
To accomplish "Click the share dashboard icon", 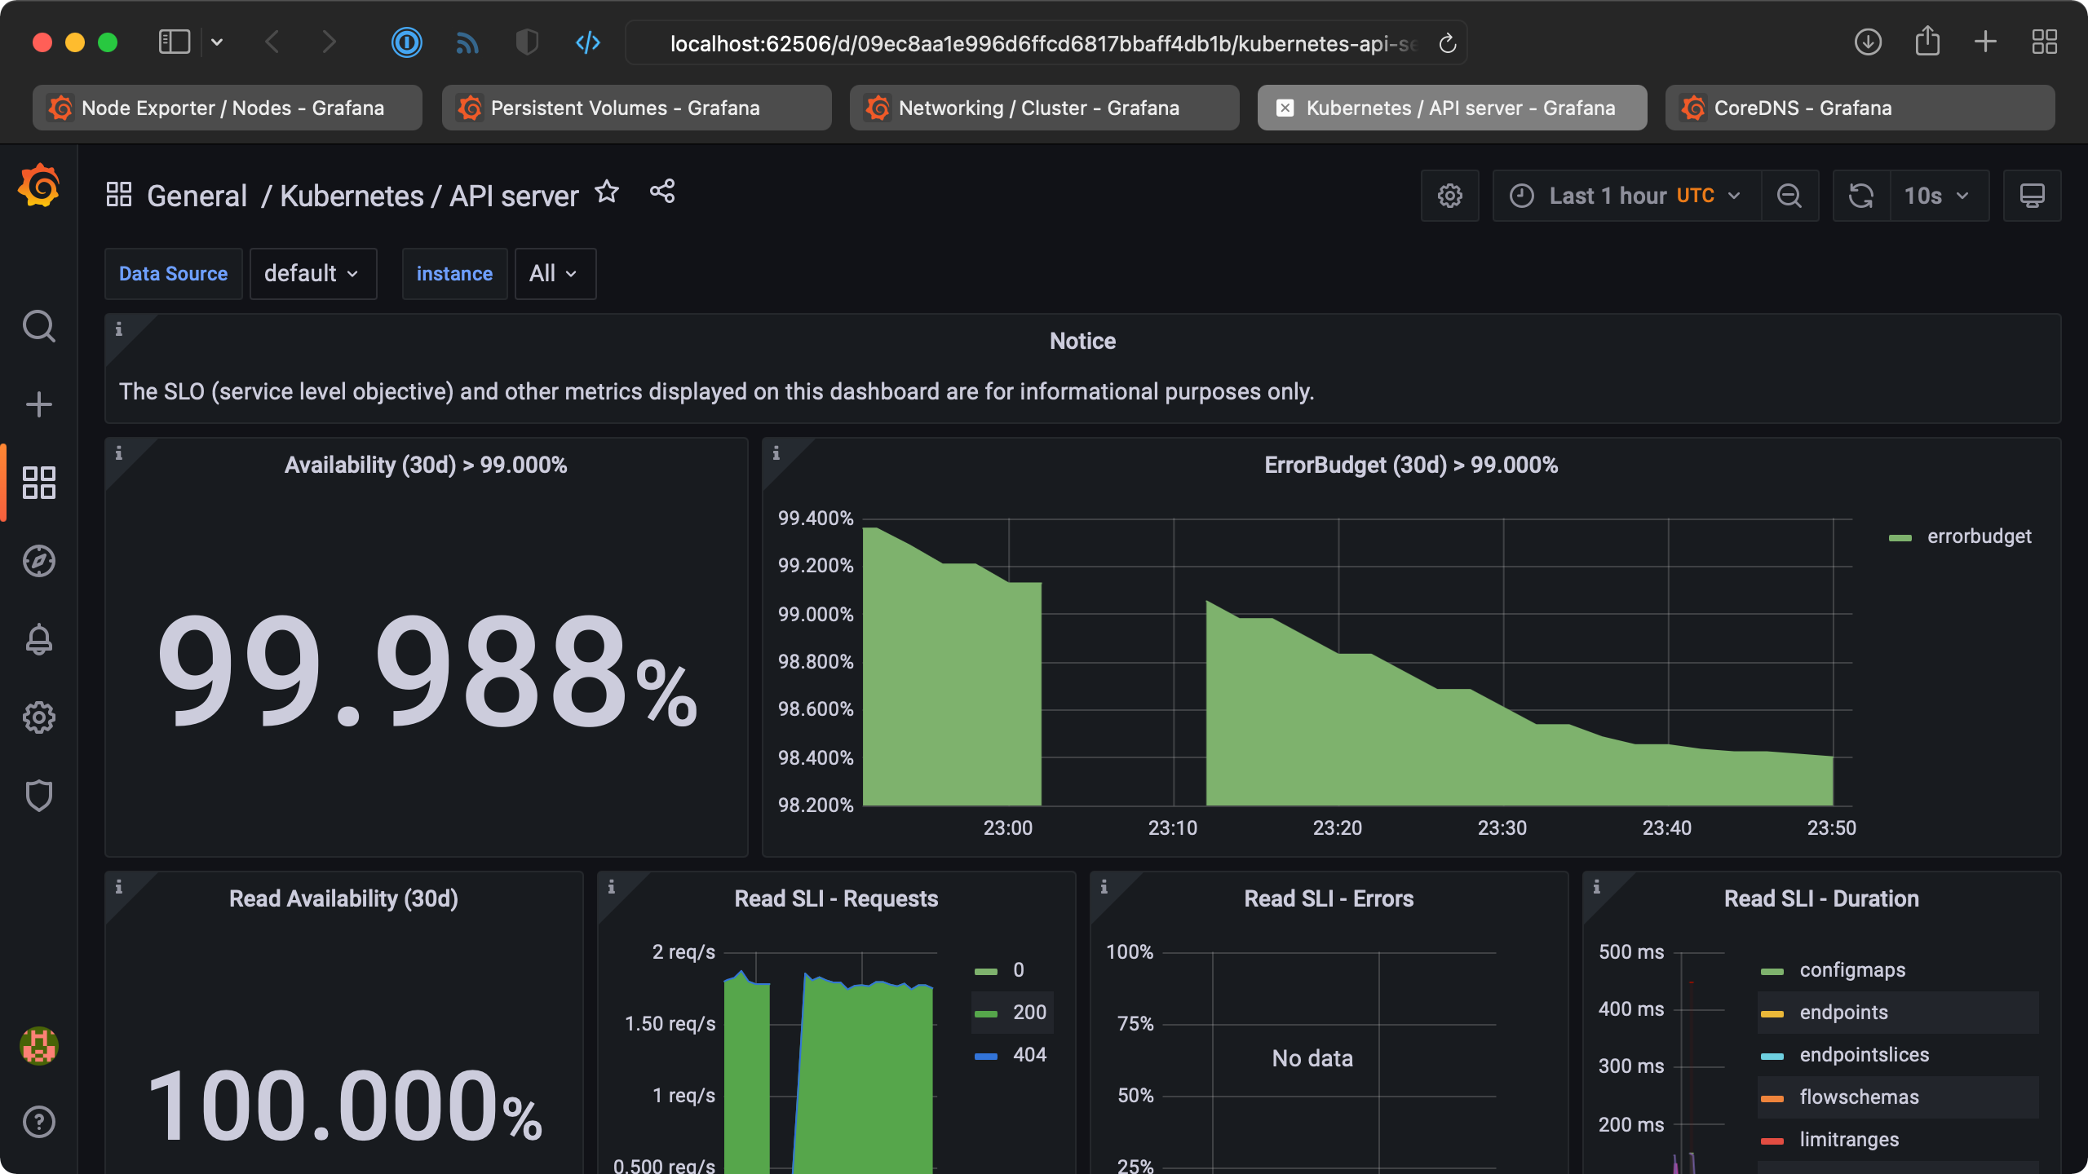I will (662, 192).
